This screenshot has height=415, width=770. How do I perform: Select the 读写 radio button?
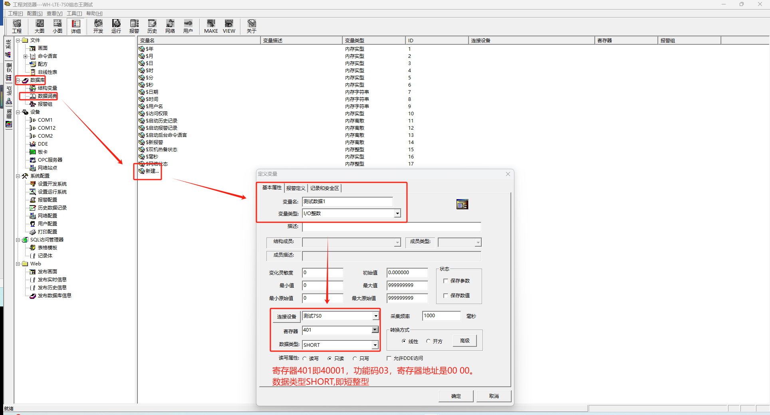point(305,359)
